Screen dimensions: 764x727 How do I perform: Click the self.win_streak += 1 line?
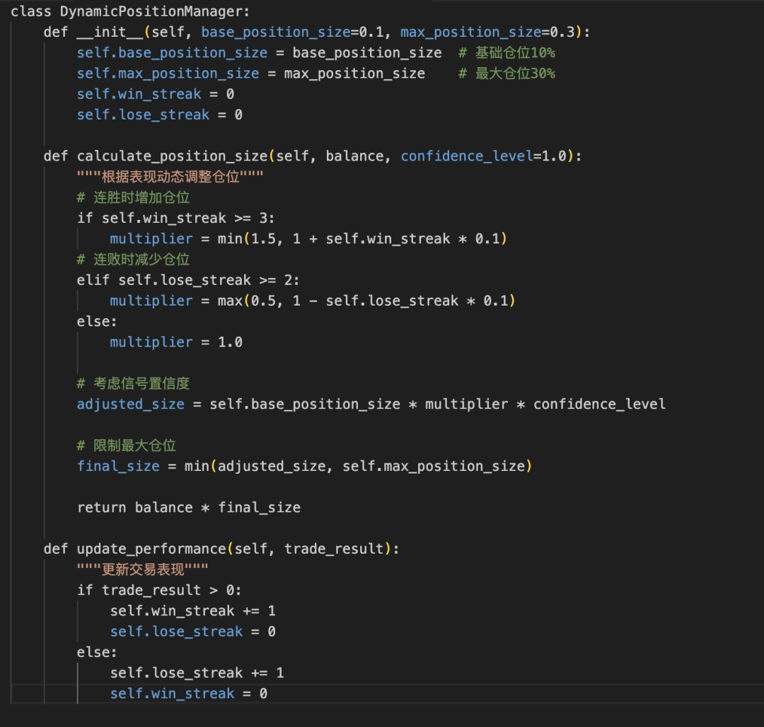(193, 611)
